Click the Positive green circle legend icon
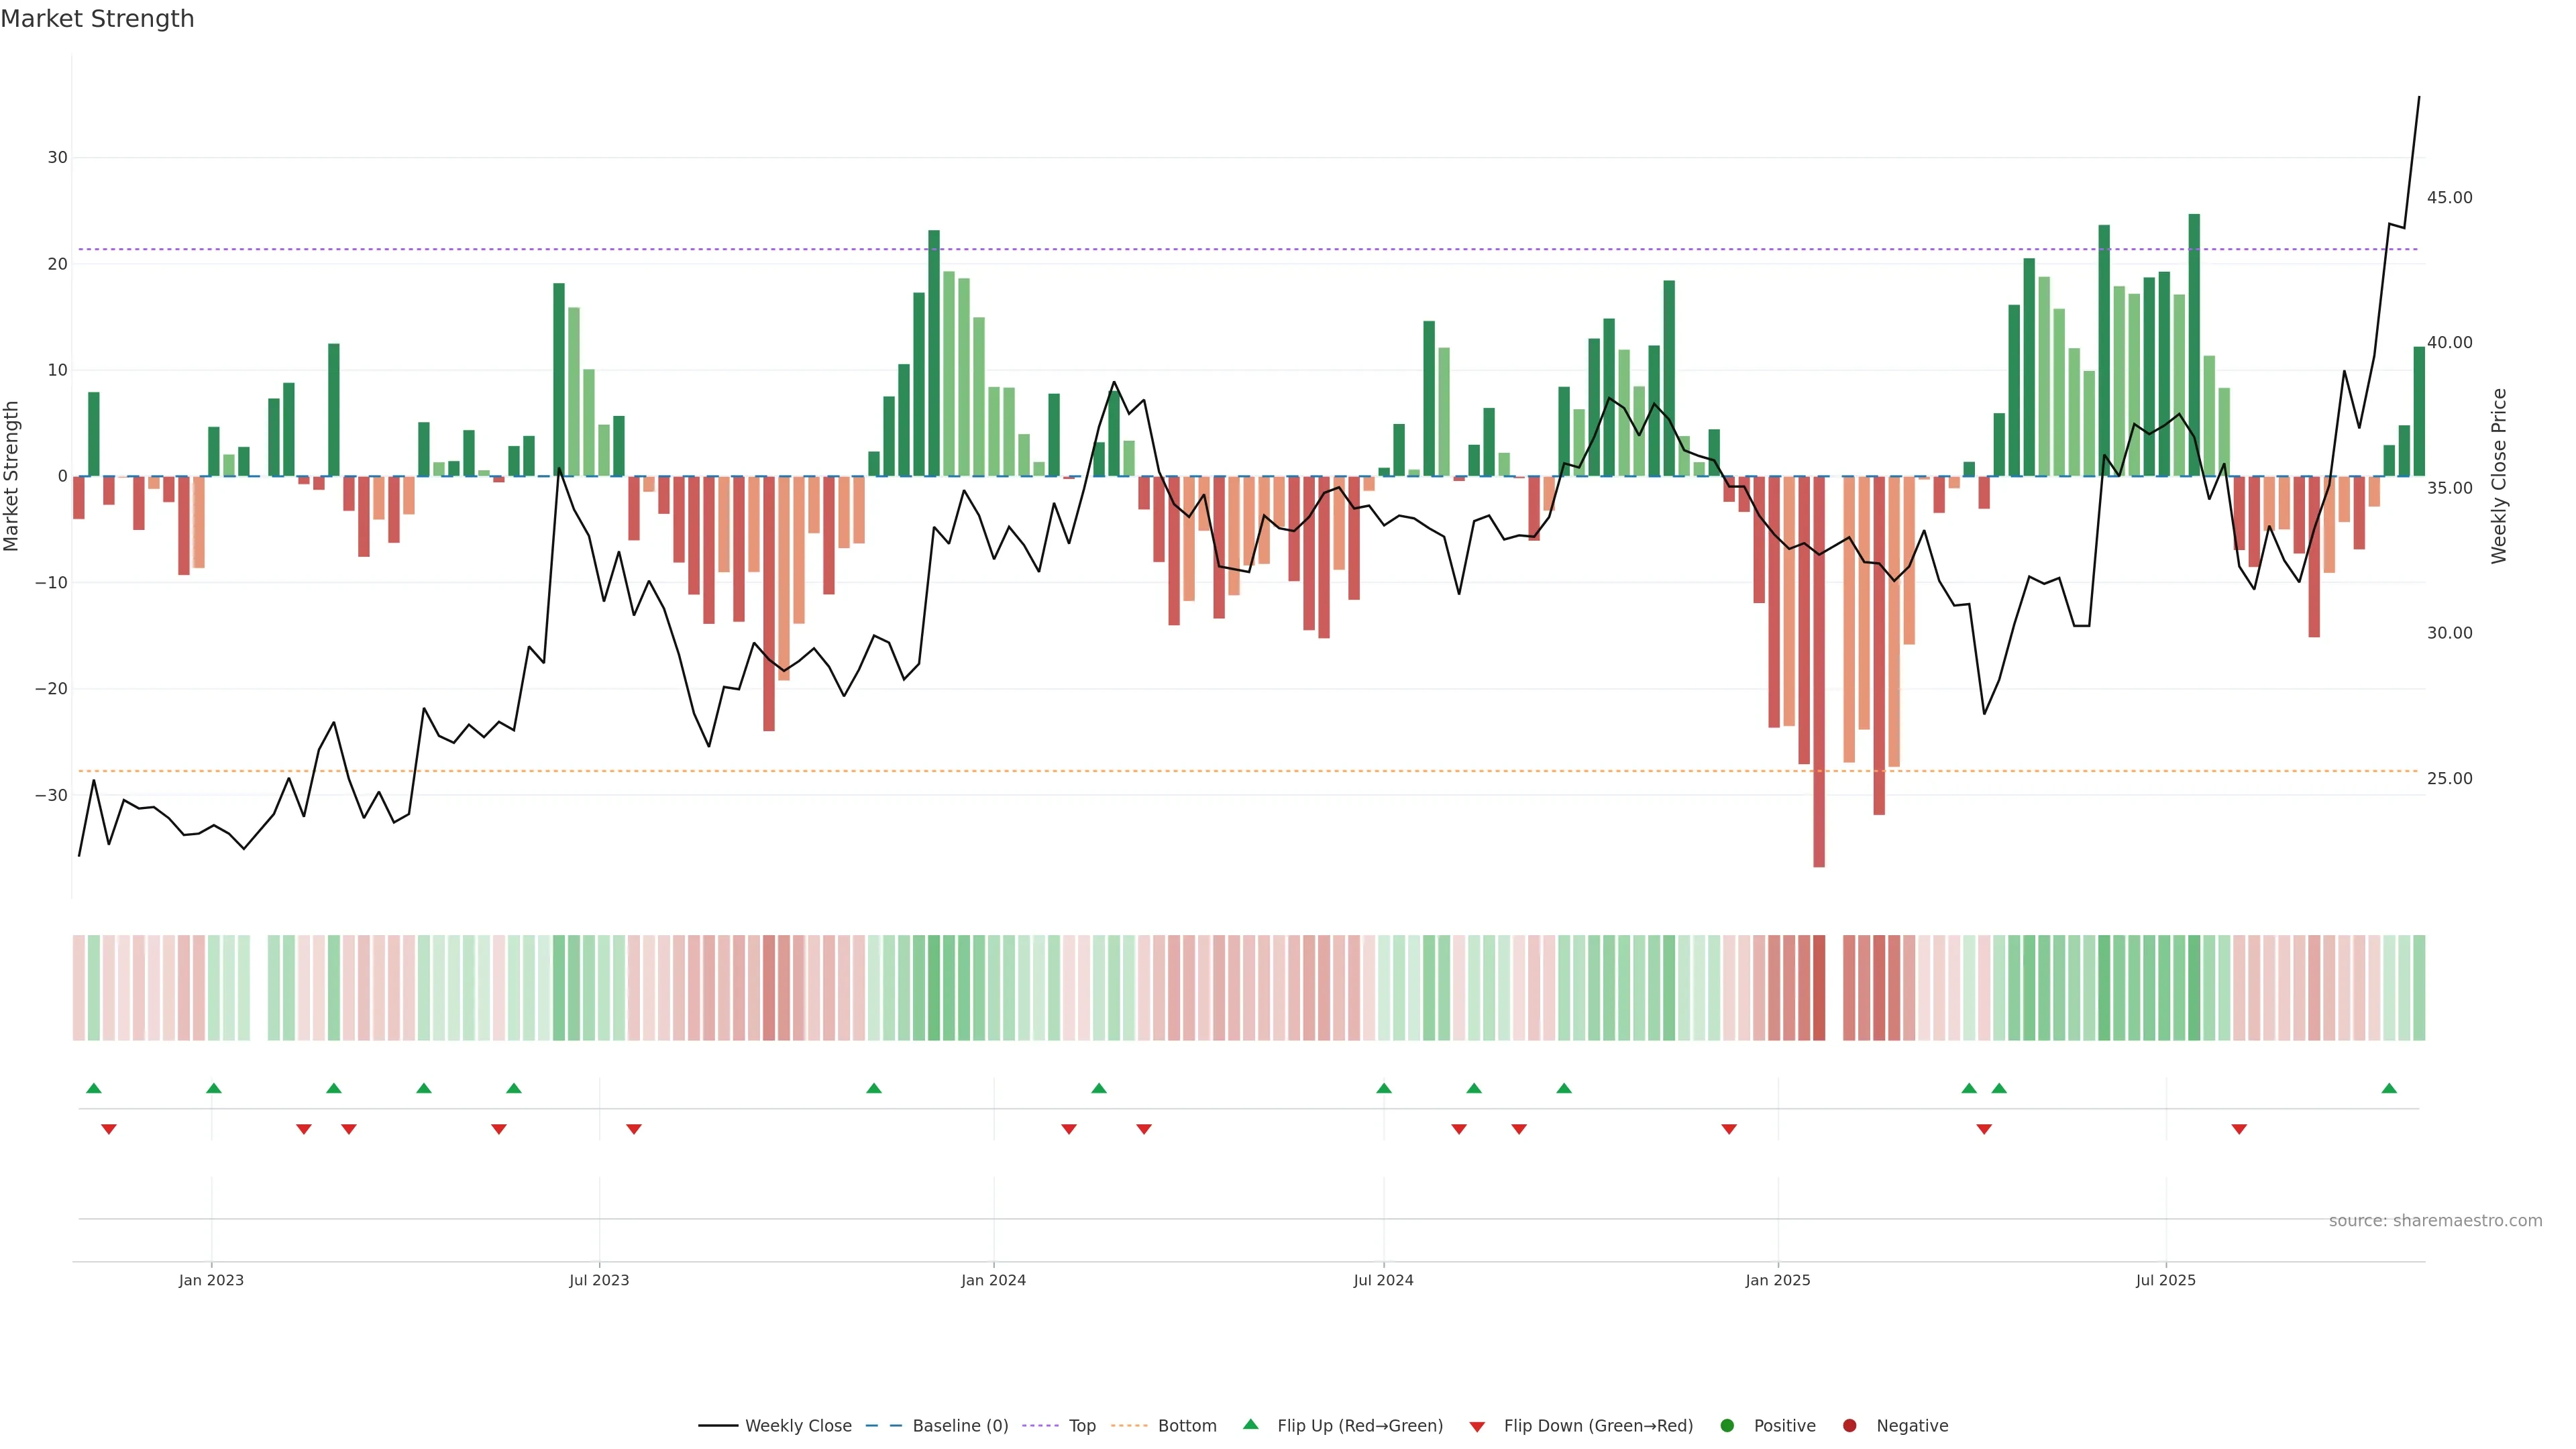This screenshot has width=2576, height=1449. coord(1727,1426)
